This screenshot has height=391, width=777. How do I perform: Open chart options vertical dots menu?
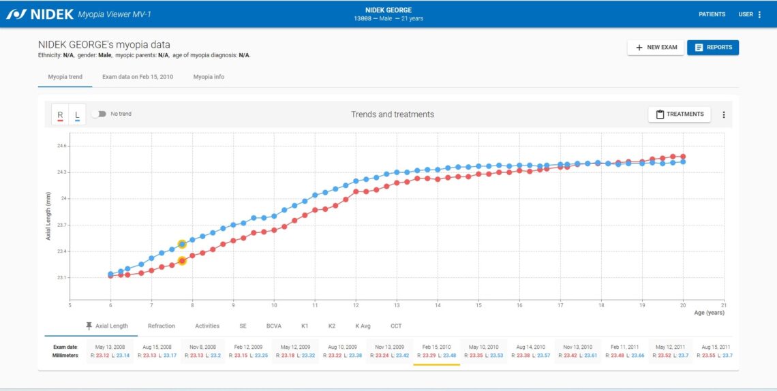(723, 114)
